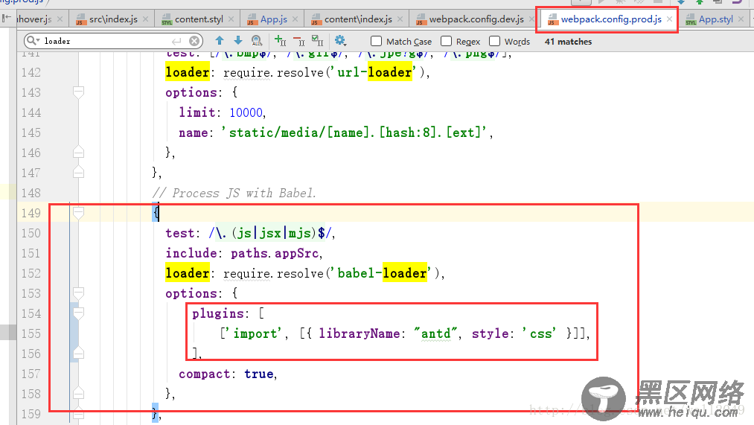Click the JS file icon on src\index.js tab
Screen dimensions: 754x425
click(x=81, y=19)
